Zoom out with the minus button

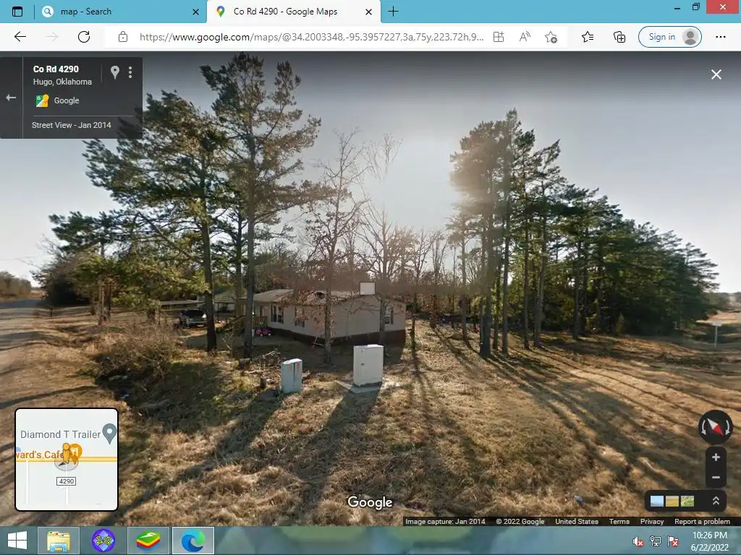click(716, 477)
